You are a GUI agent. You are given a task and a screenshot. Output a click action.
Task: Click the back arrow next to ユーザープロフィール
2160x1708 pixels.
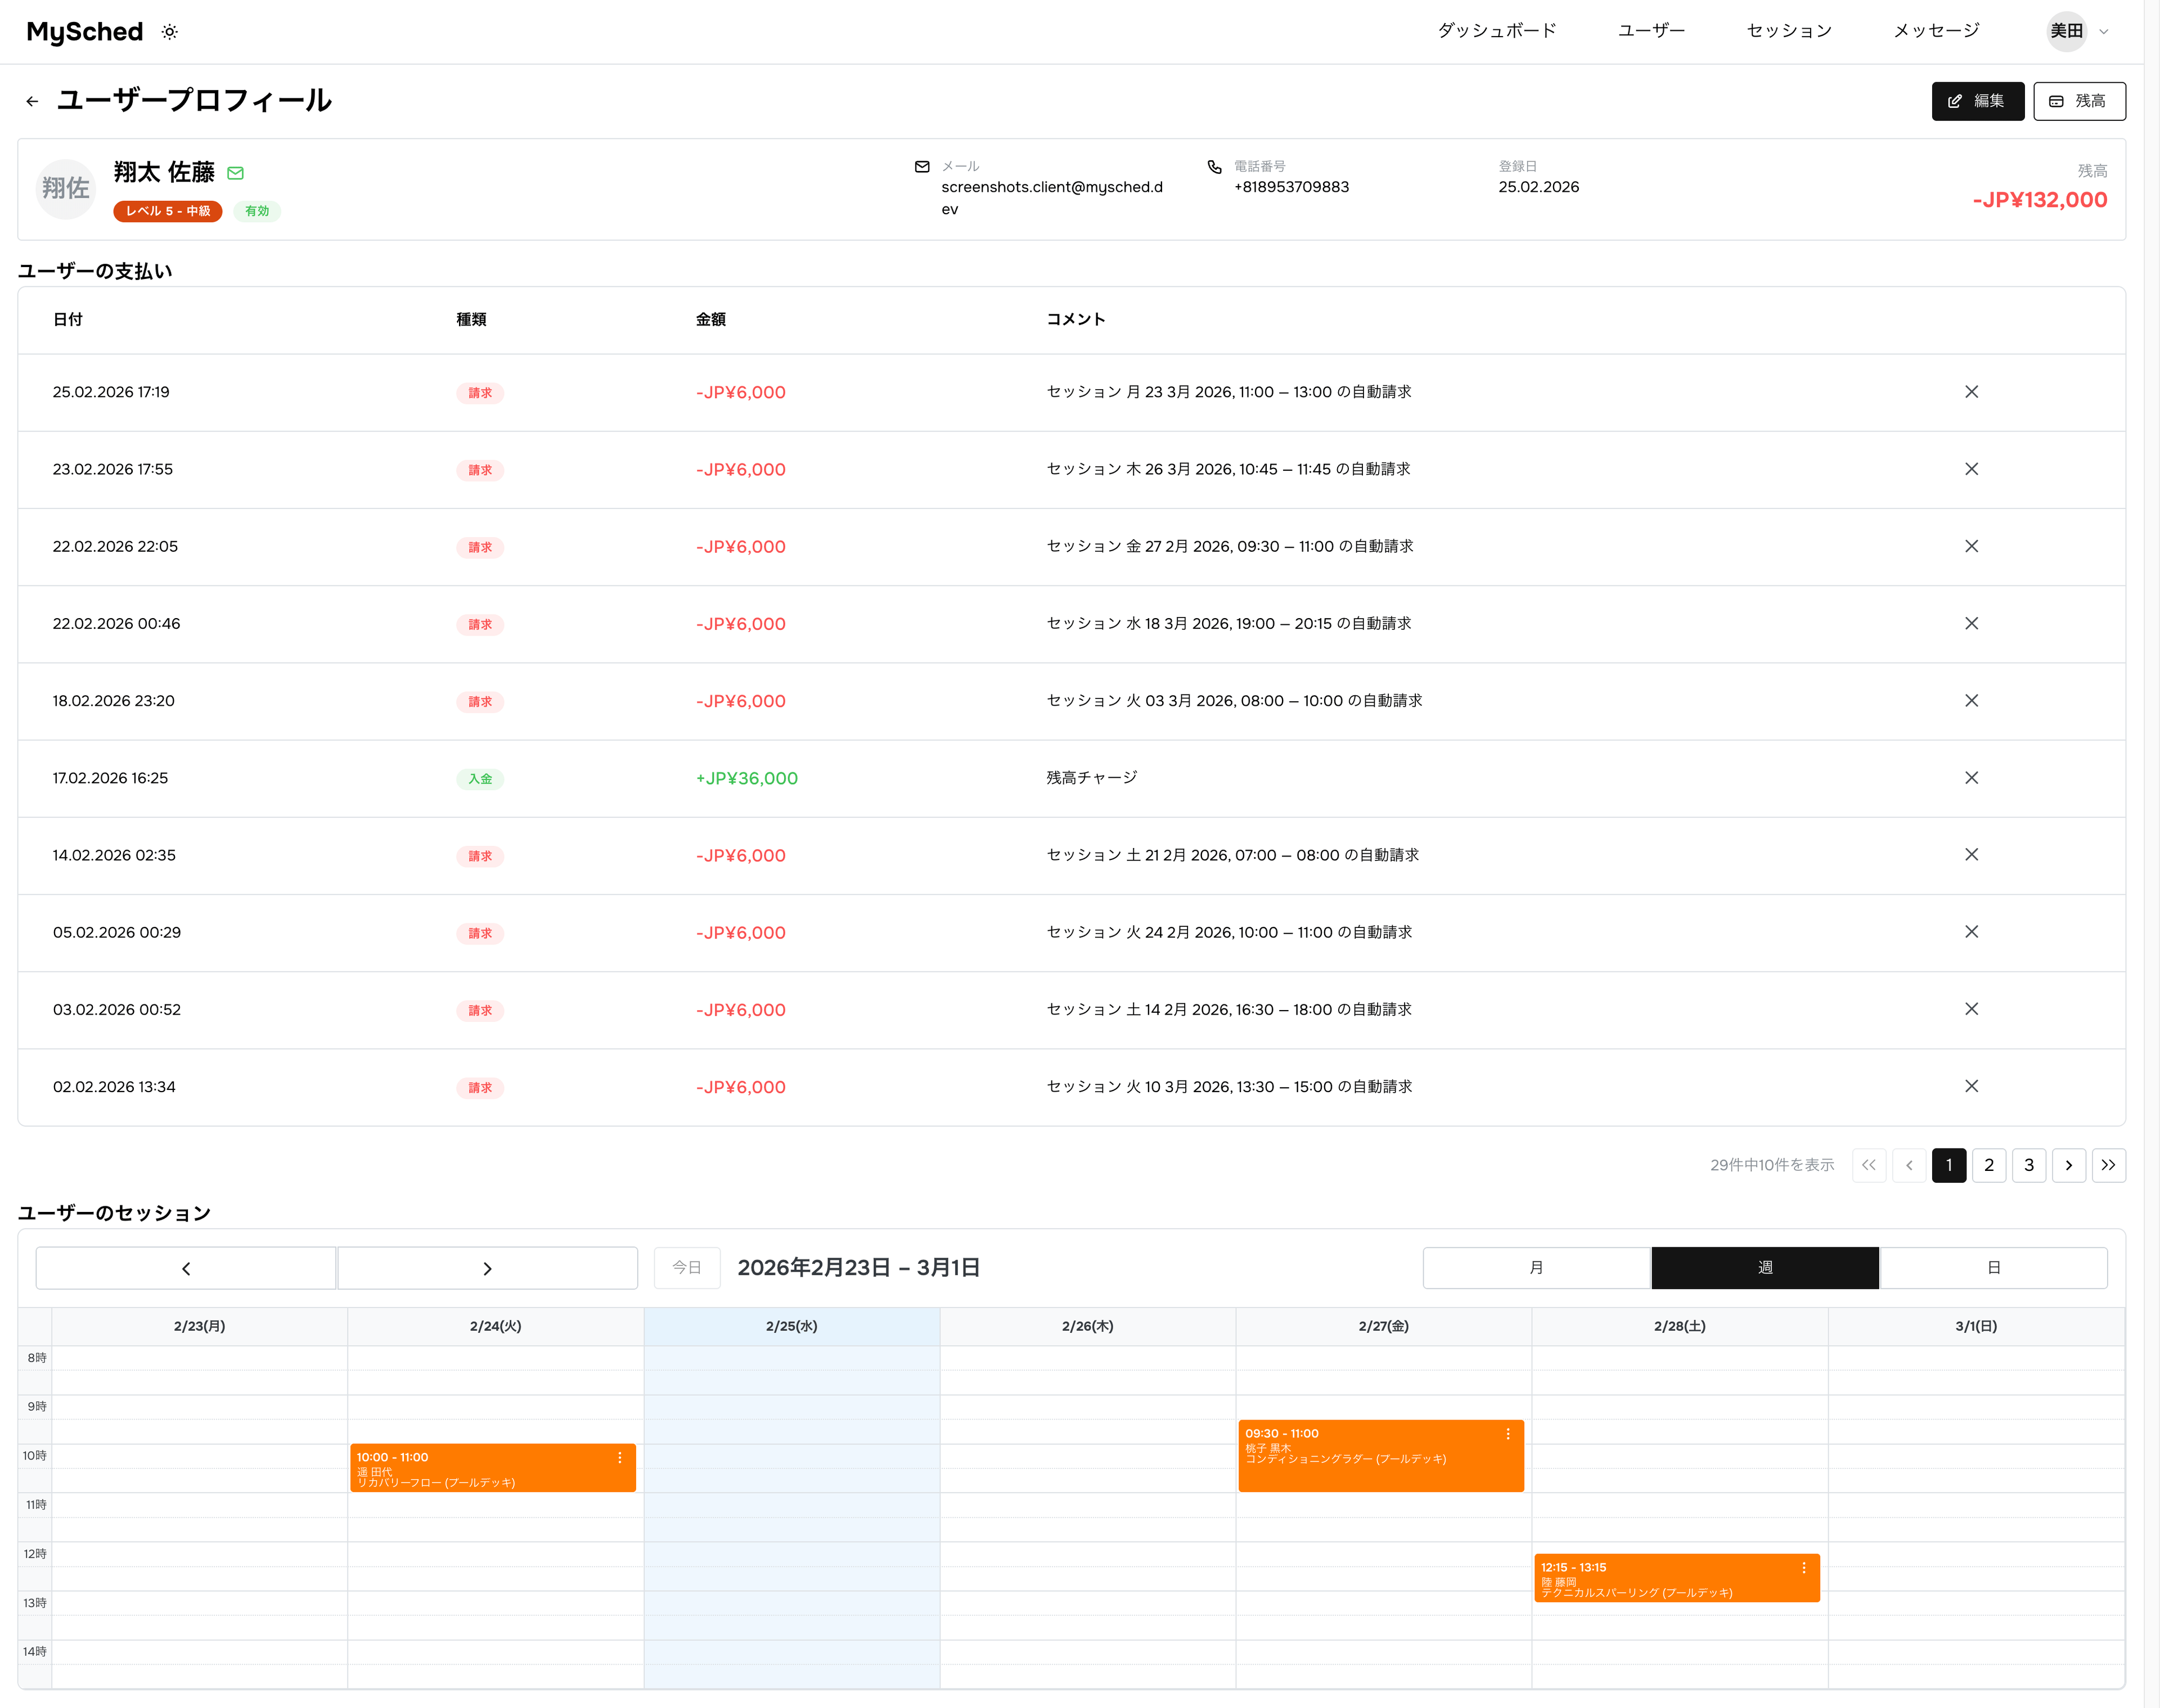click(x=33, y=101)
